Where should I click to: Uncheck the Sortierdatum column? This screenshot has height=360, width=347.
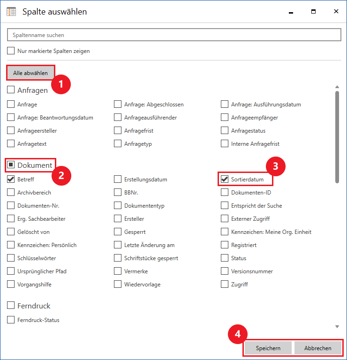click(x=224, y=179)
